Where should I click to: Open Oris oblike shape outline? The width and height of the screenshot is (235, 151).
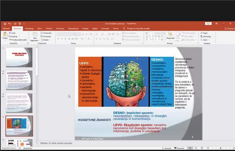point(188,36)
